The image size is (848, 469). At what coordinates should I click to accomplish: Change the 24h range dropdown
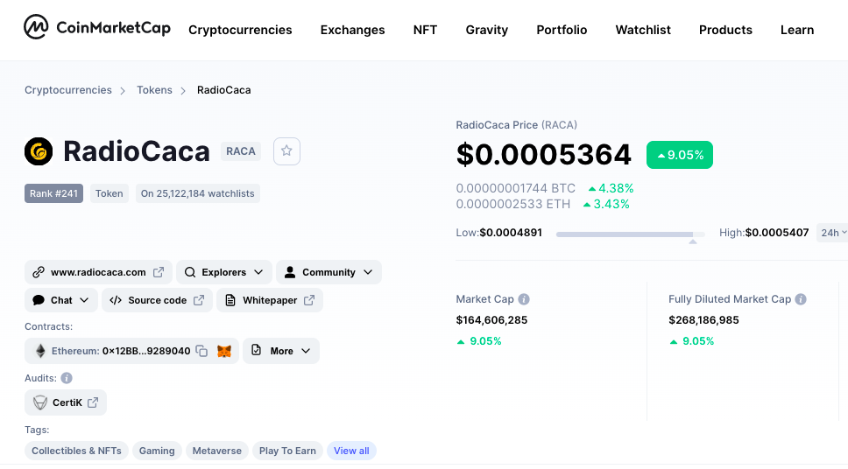833,233
